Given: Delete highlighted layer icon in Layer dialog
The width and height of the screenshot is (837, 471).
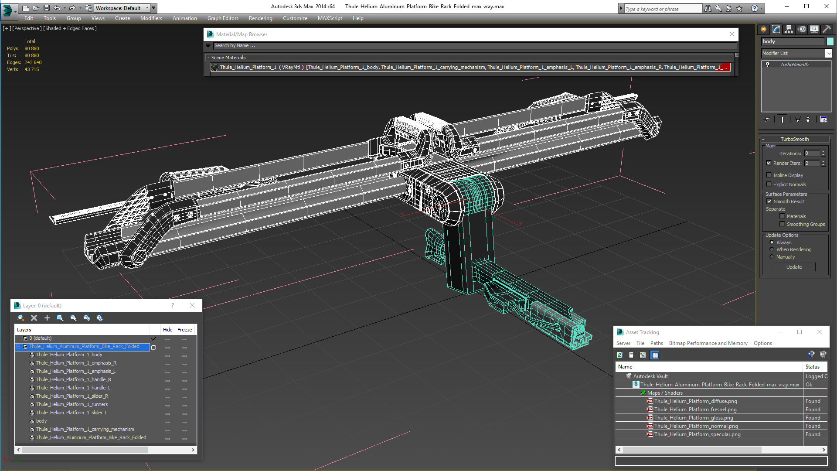Looking at the screenshot, I should tap(34, 318).
